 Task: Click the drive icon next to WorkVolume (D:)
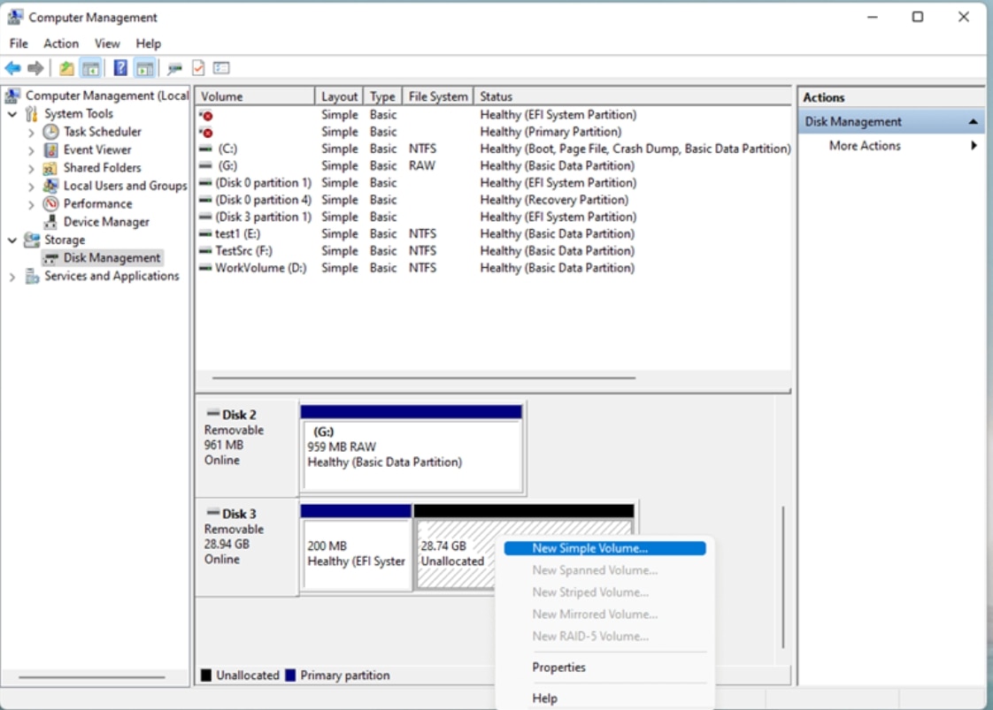(x=206, y=268)
